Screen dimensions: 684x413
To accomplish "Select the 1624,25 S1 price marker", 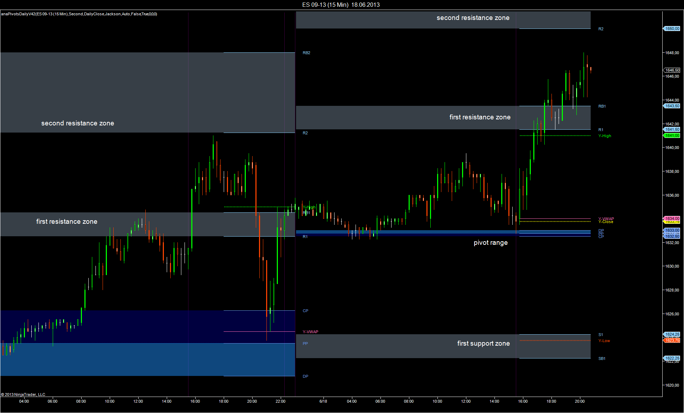I will [672, 334].
